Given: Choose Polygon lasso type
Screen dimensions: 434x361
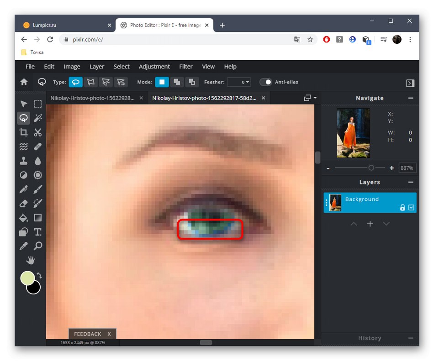Looking at the screenshot, I should 91,82.
